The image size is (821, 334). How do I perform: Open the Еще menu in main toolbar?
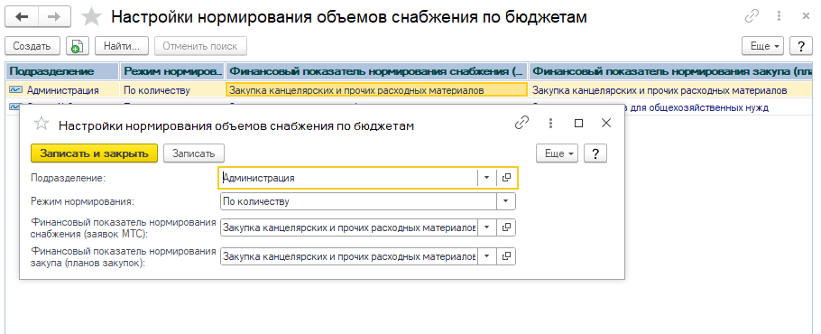[763, 46]
